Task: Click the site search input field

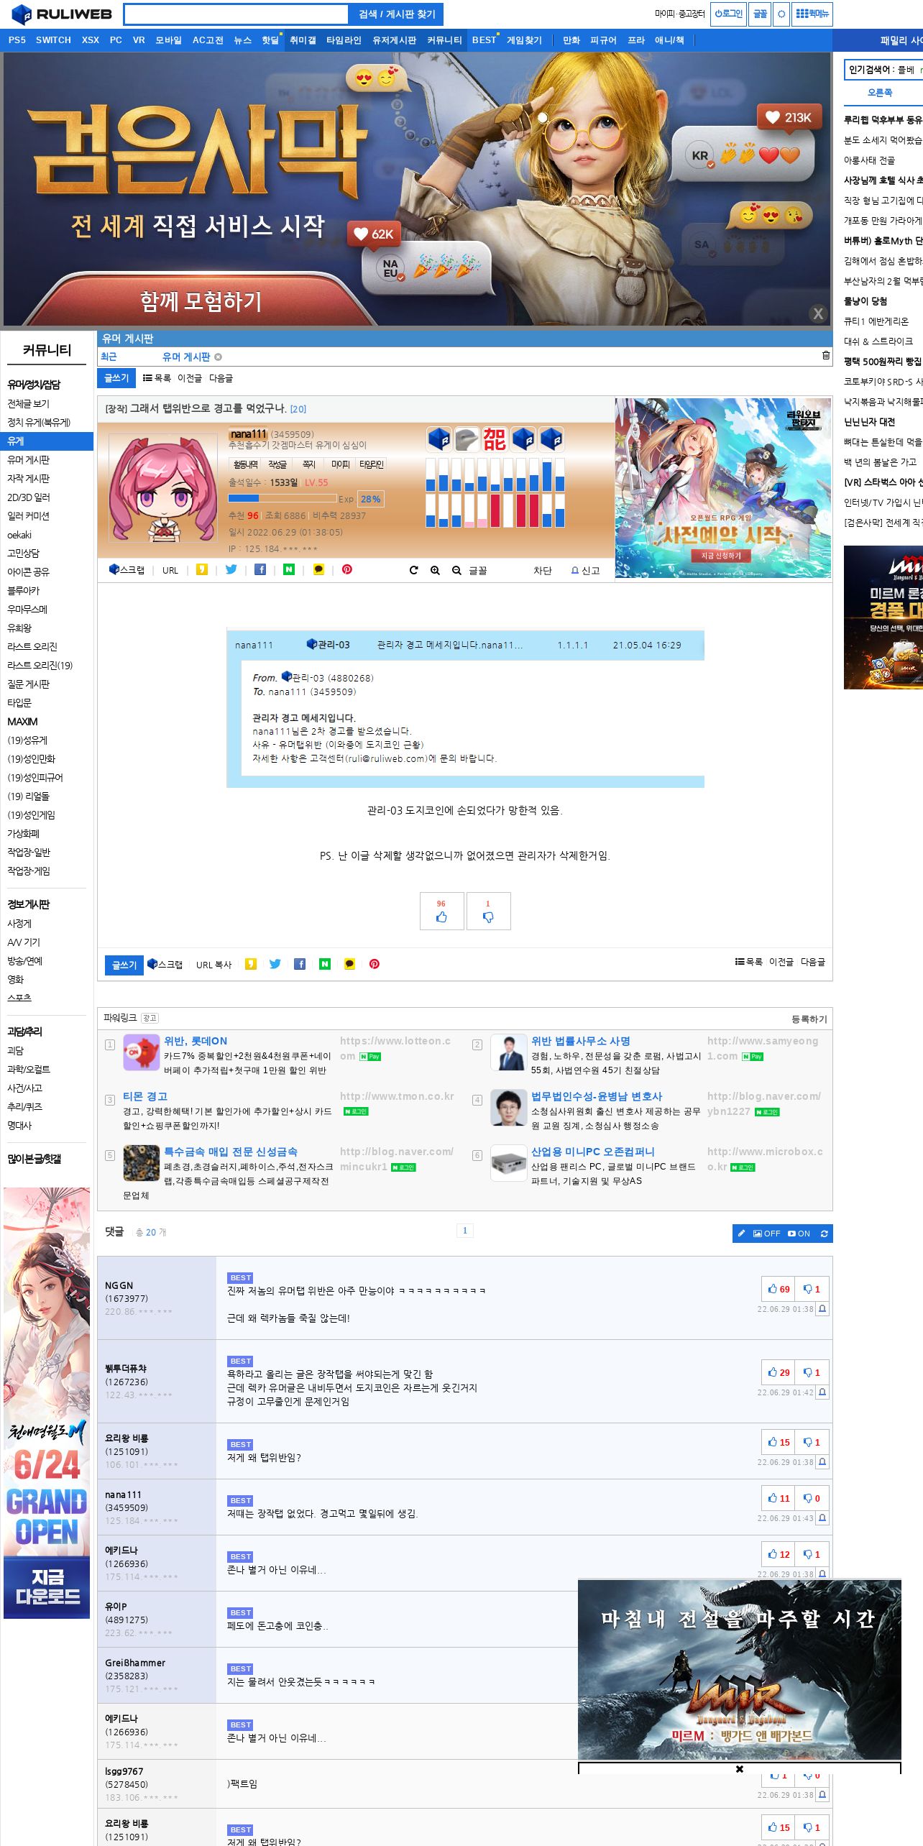Action: (236, 14)
